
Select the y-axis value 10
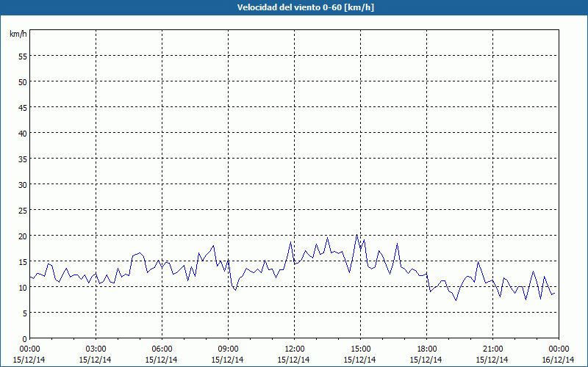(23, 288)
